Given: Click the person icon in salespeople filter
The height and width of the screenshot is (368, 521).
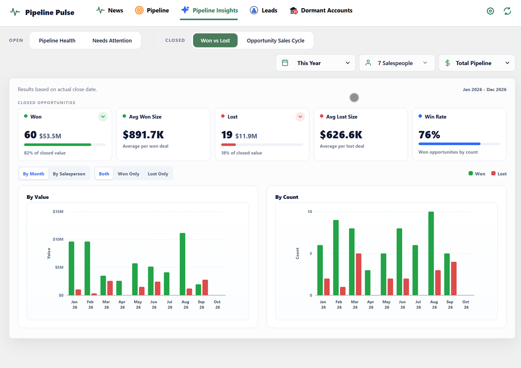Looking at the screenshot, I should pos(368,63).
